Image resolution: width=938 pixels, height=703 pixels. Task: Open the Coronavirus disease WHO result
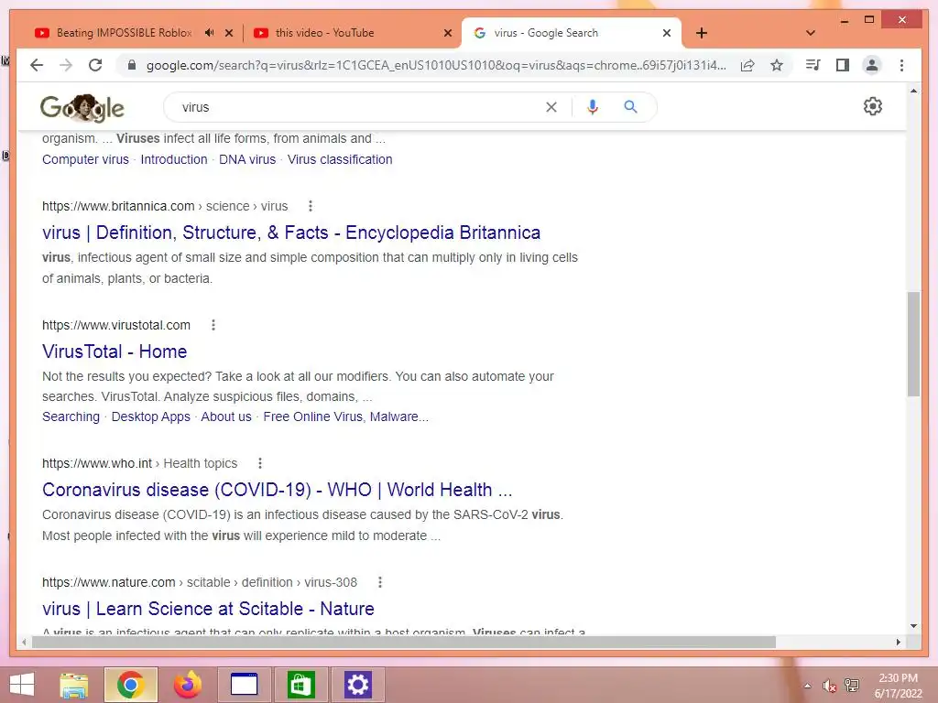point(277,490)
